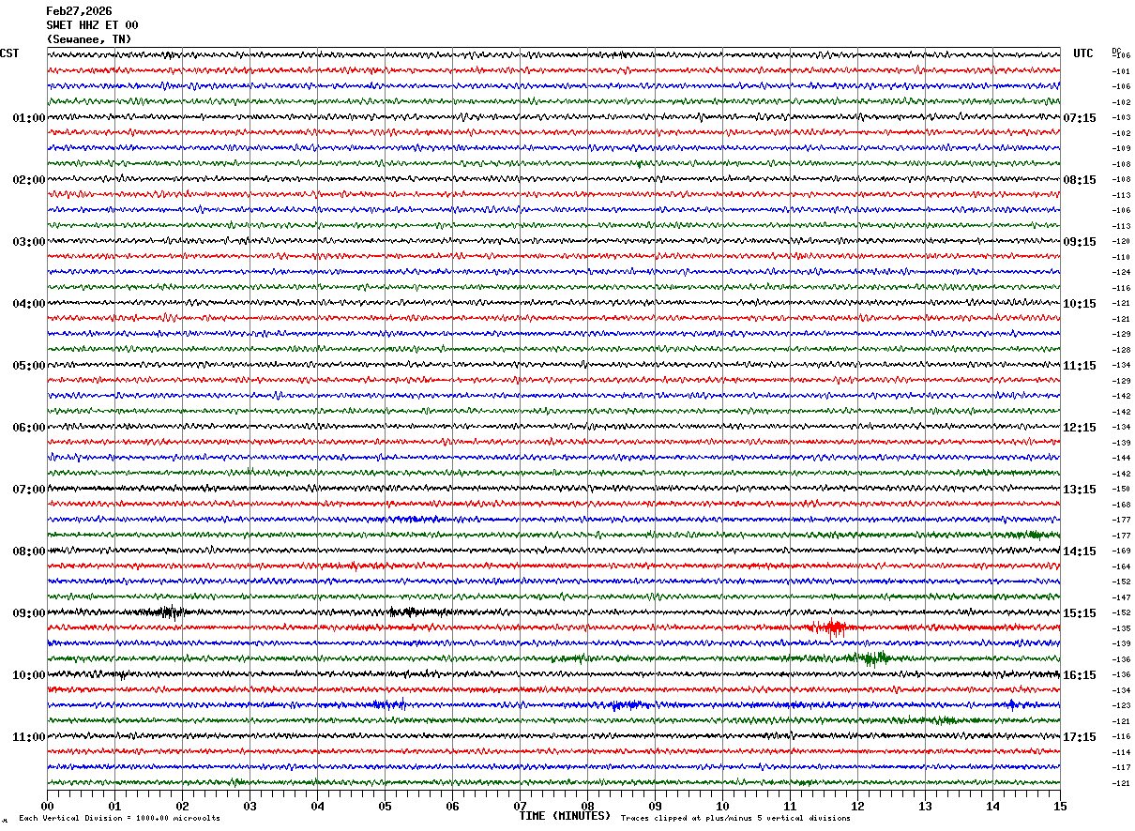Click the DC offset value -123
This screenshot has width=1135, height=831.
[1121, 705]
